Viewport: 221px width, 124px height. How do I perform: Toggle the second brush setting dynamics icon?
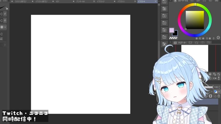tap(5, 20)
